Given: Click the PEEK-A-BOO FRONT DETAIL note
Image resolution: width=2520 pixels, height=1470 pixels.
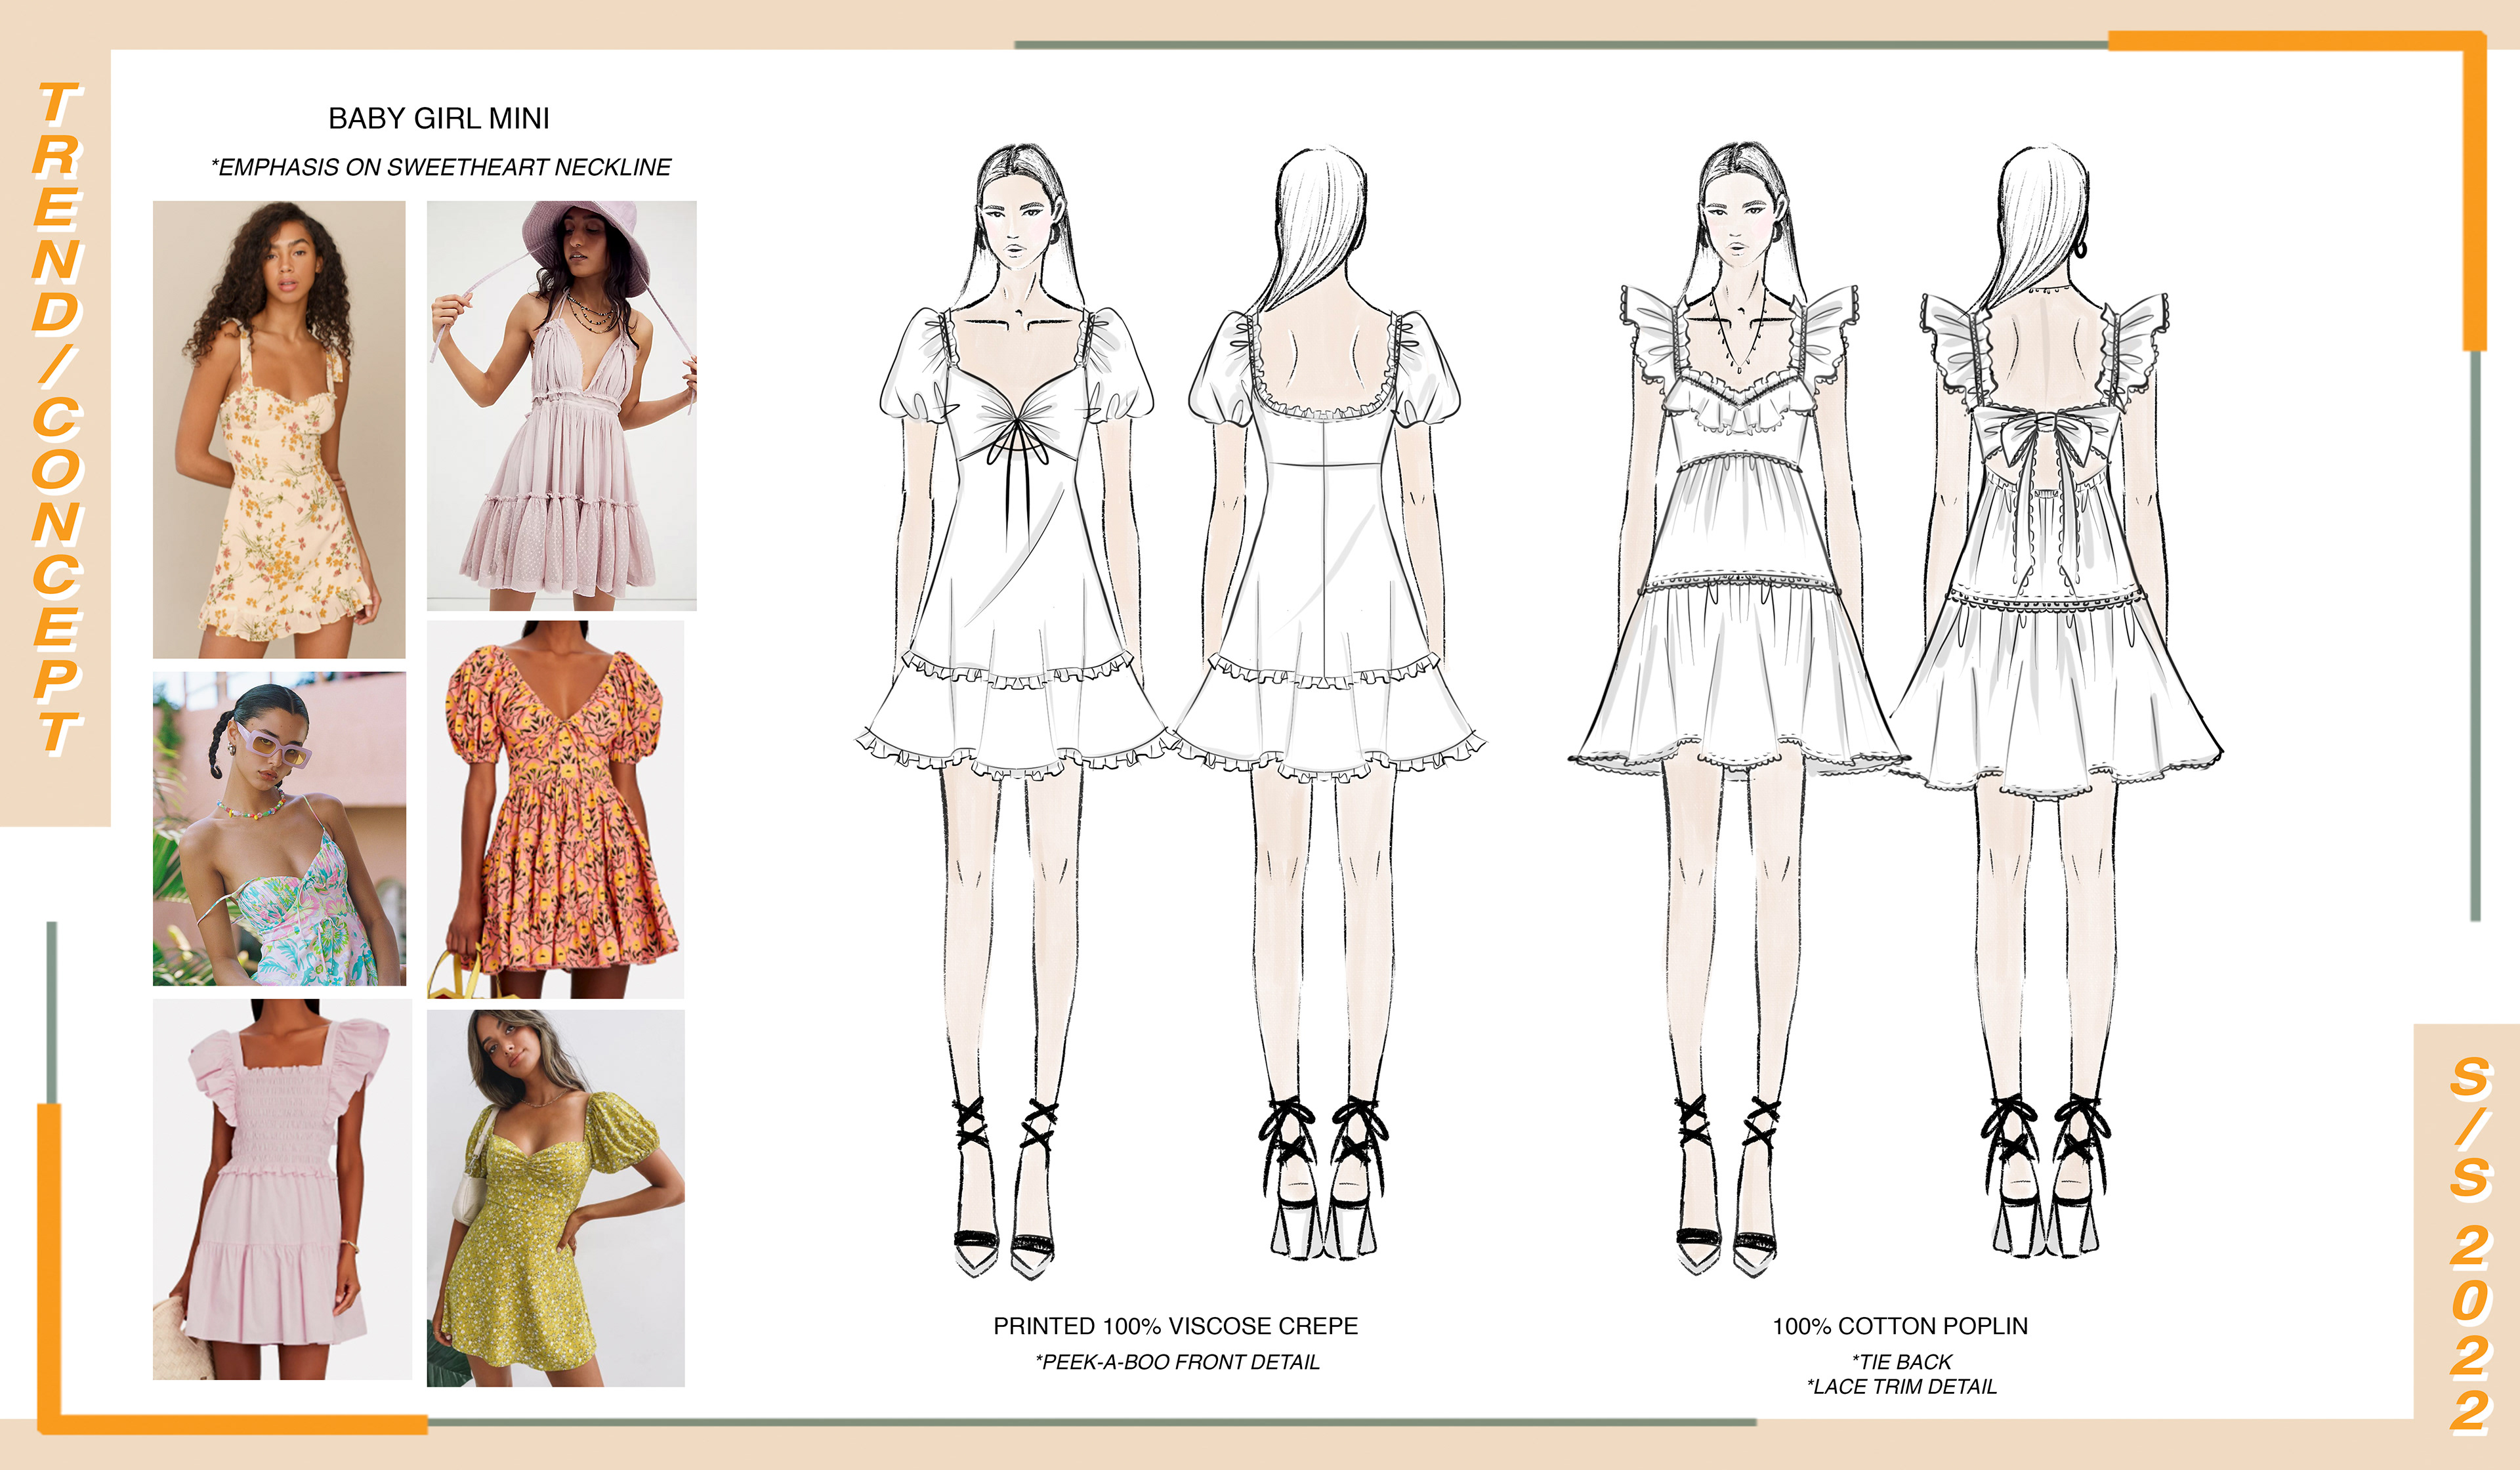Looking at the screenshot, I should click(1177, 1362).
